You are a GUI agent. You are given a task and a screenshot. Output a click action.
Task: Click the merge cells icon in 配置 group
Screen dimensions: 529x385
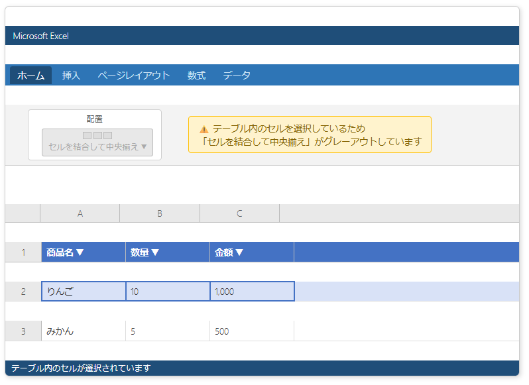pyautogui.click(x=97, y=137)
